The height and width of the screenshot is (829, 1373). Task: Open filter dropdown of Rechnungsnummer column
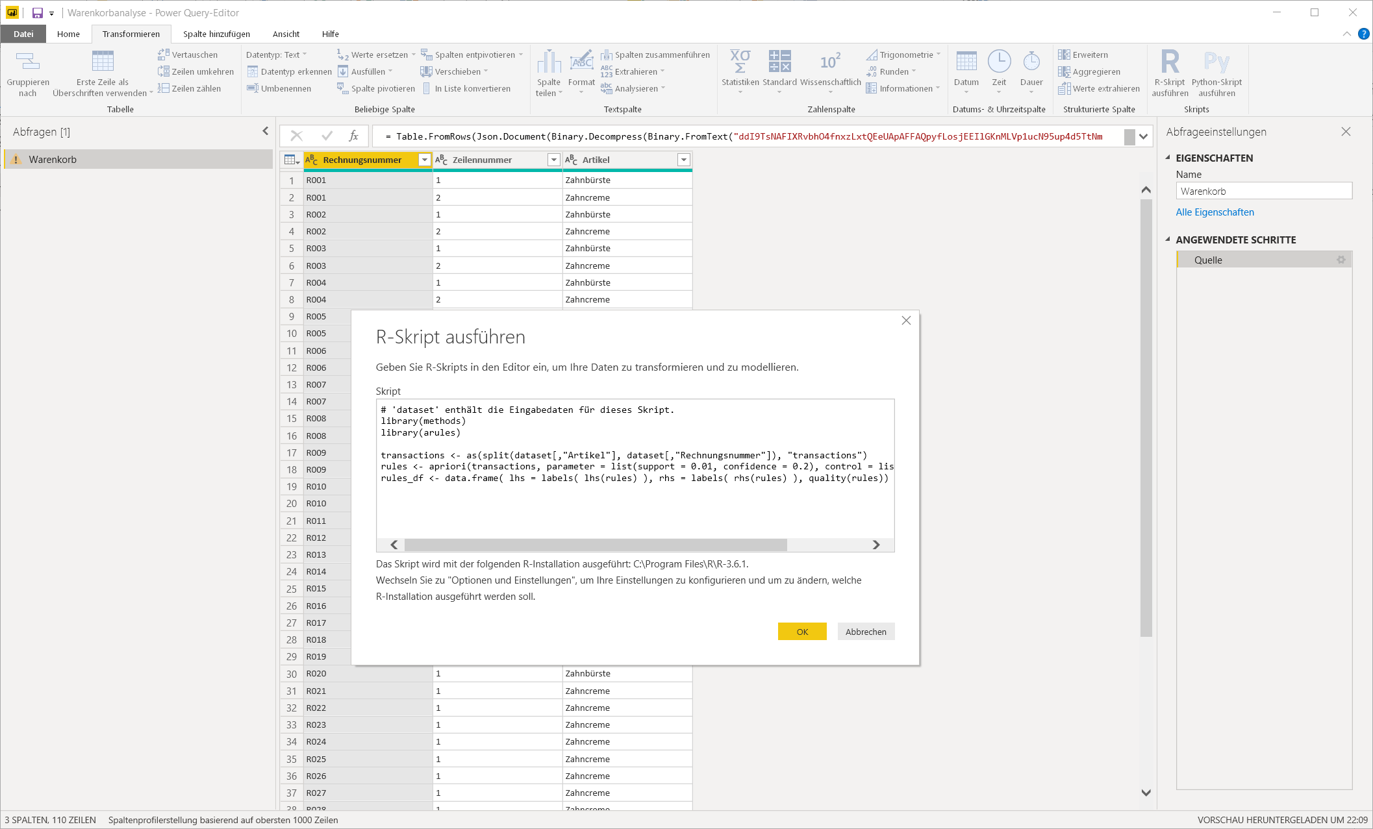(x=424, y=160)
